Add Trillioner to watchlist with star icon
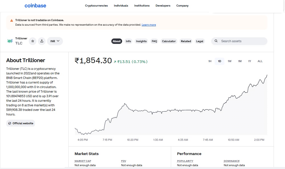Viewport: 285px width, 169px height. coord(33,41)
